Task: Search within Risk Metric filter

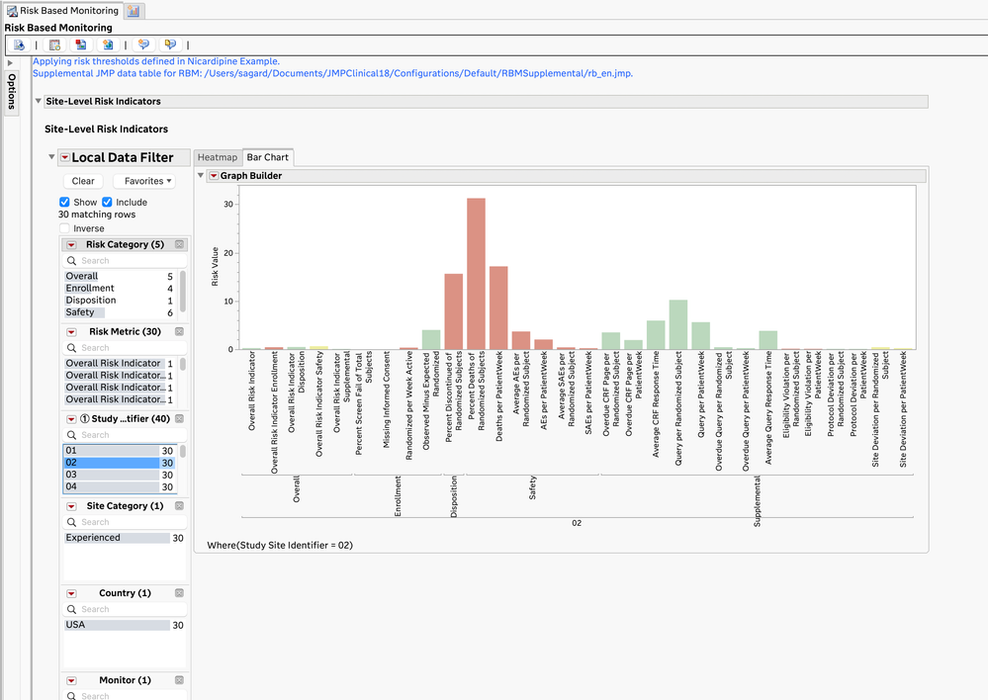Action: [126, 348]
